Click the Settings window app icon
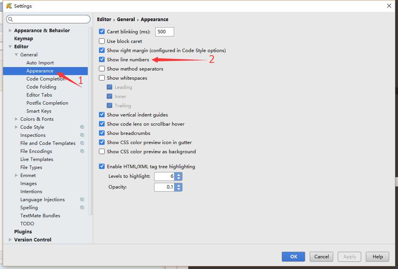This screenshot has width=398, height=269. [x=9, y=6]
